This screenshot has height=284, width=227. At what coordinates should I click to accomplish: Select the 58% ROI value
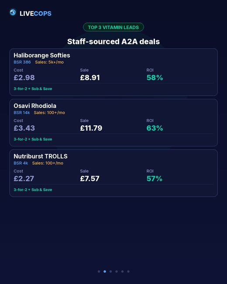(155, 77)
